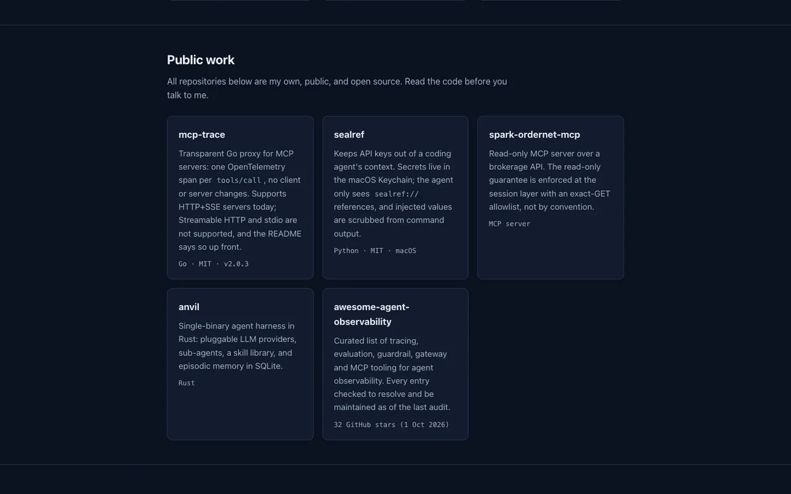Click the 32 GitHub stars label
Screen dimensions: 791x494
pos(392,425)
